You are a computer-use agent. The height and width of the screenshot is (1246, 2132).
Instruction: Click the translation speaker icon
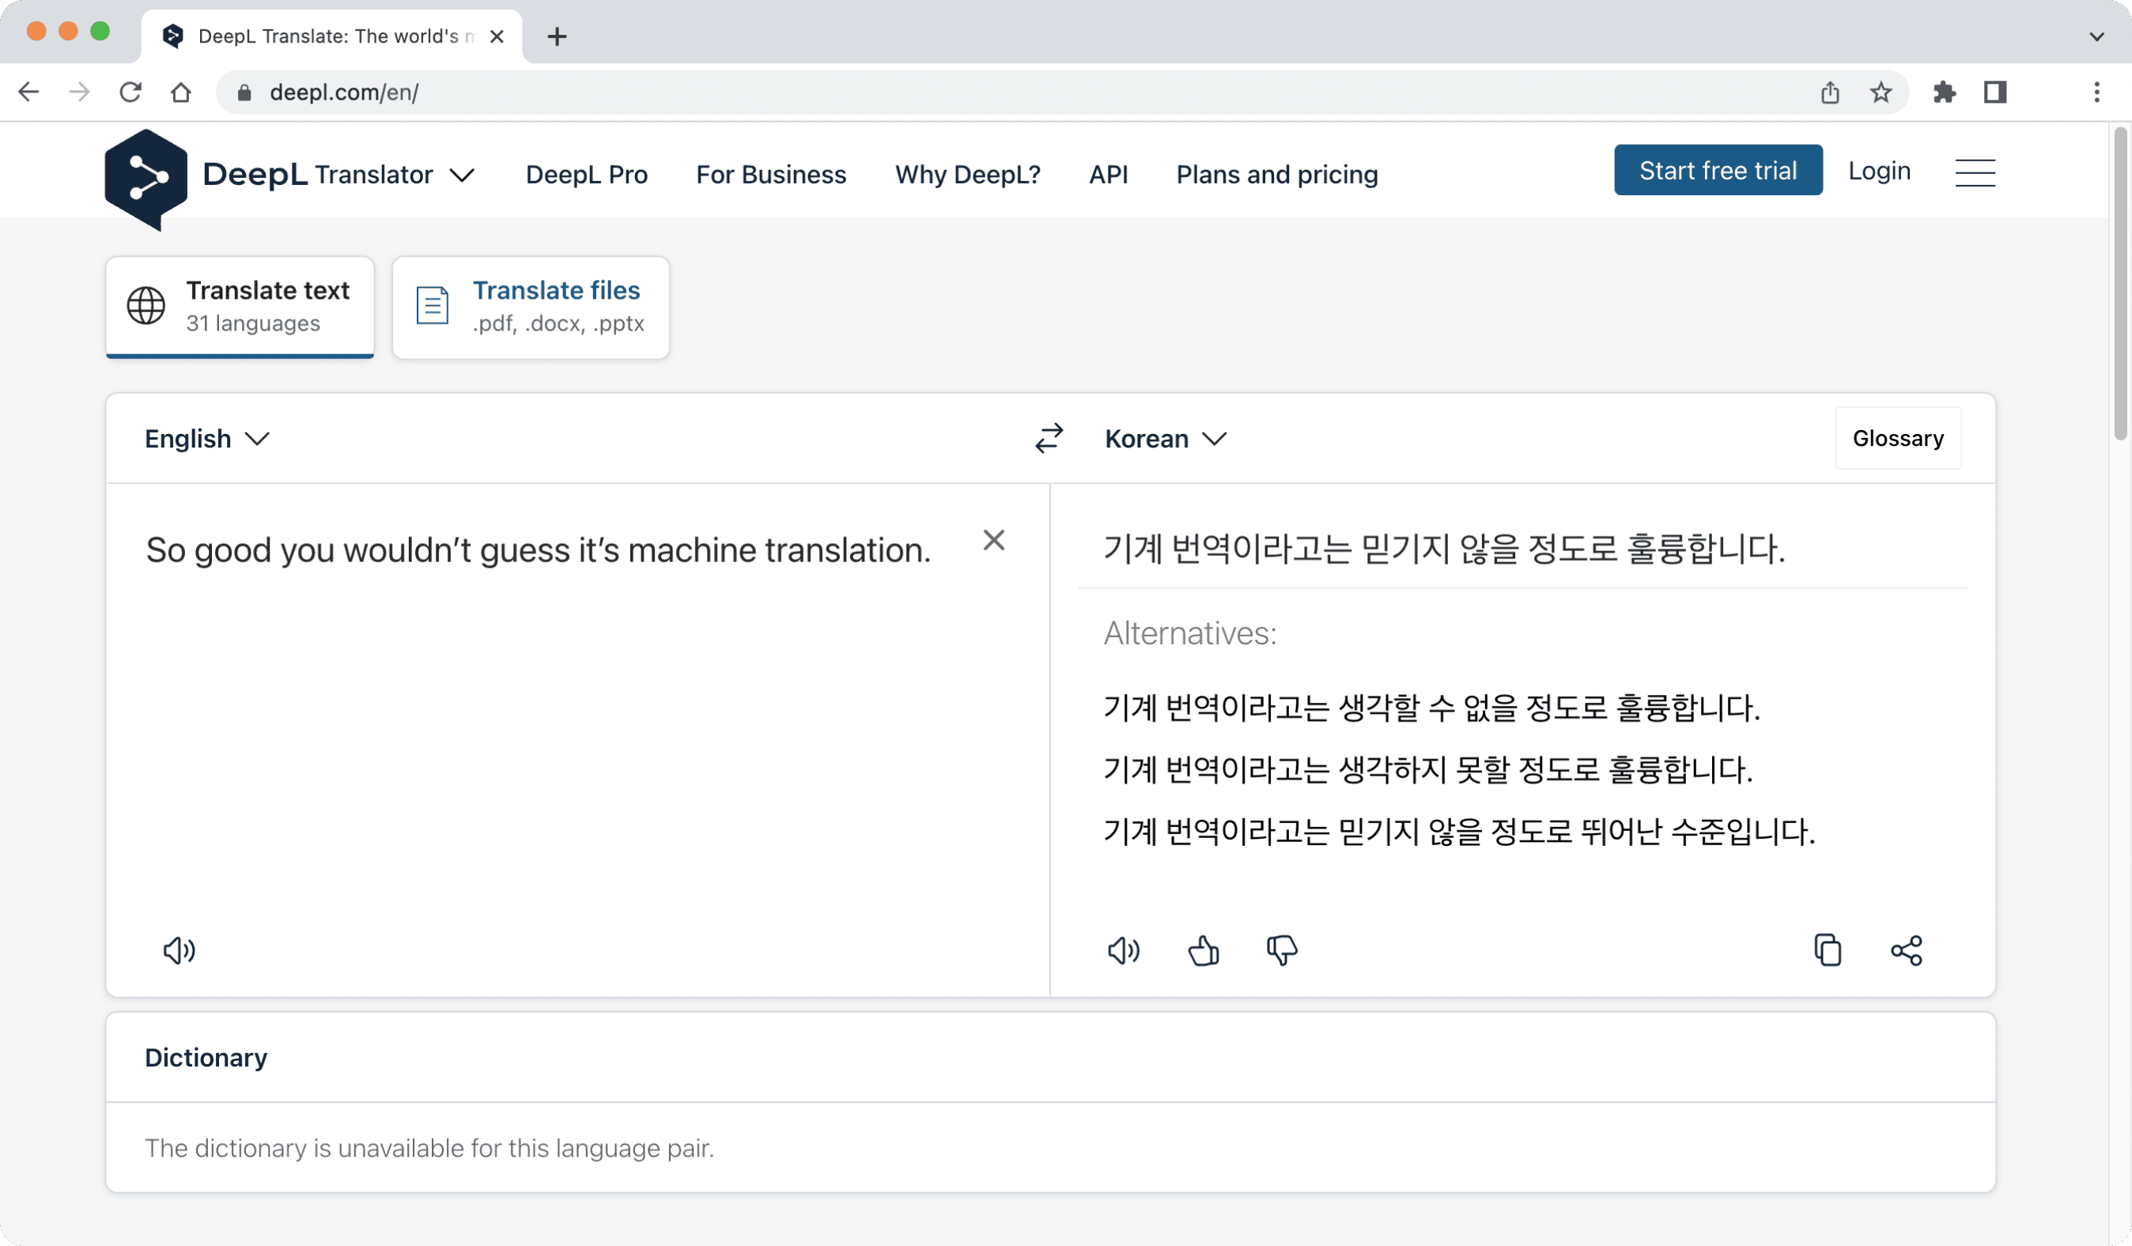1123,950
